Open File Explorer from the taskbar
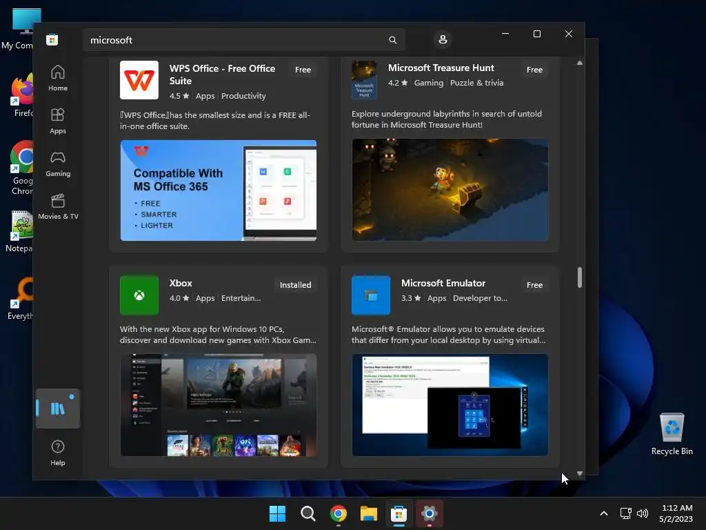This screenshot has height=530, width=706. click(369, 513)
